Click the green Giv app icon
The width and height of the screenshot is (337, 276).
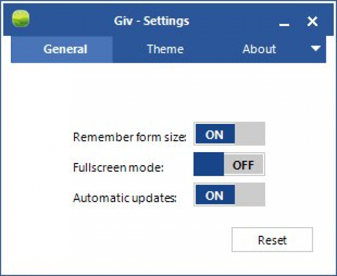coord(21,20)
